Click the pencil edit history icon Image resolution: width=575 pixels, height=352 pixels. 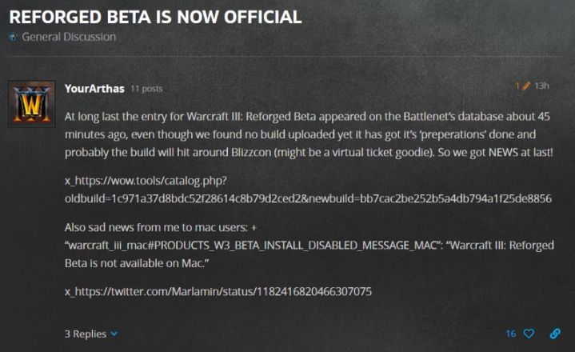click(x=526, y=86)
